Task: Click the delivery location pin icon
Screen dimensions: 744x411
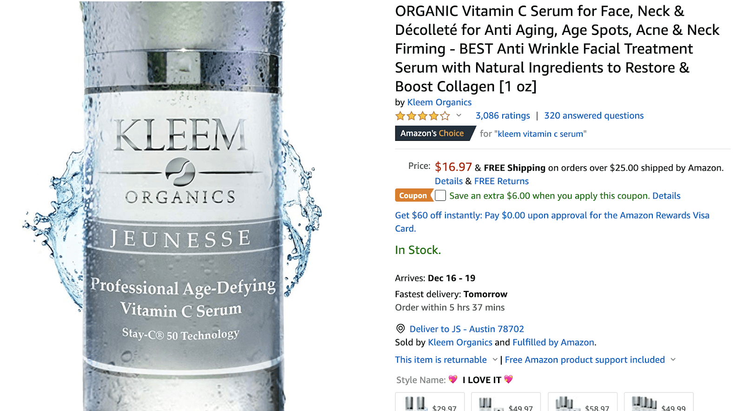Action: pyautogui.click(x=400, y=329)
